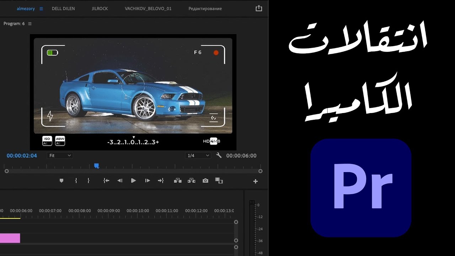Click right handle of monitor zoom bar
Screen dimensions: 455x256
[x=260, y=171]
